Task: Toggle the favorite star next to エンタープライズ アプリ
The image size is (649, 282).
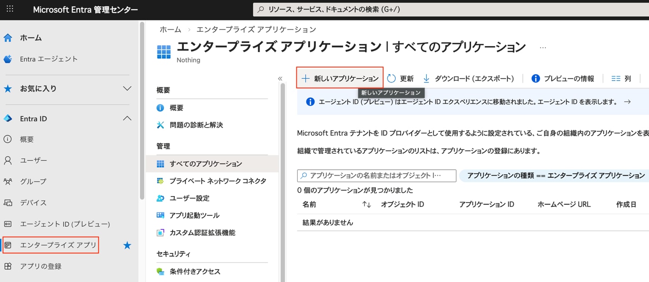Action: click(x=127, y=245)
